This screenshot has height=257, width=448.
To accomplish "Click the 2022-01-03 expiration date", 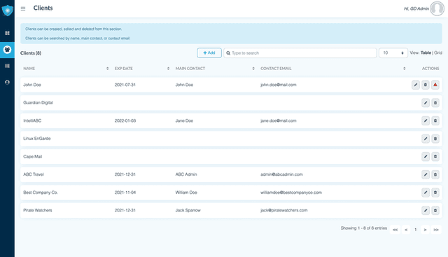I will coord(125,120).
